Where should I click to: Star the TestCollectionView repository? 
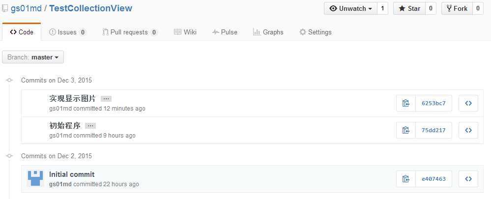pos(409,8)
